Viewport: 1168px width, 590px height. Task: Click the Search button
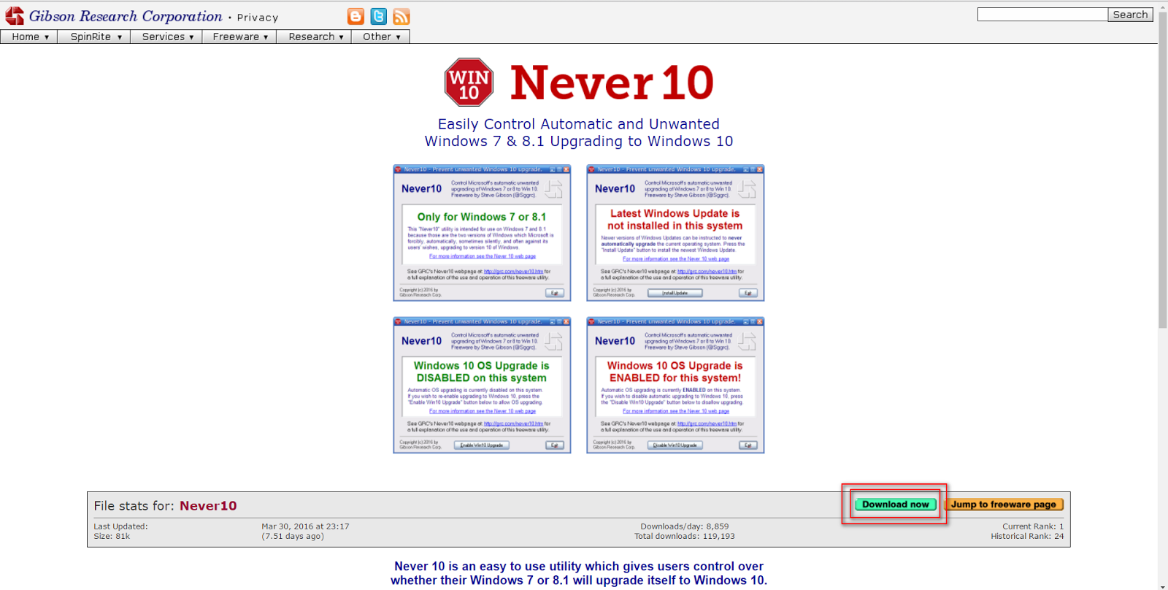(1130, 15)
